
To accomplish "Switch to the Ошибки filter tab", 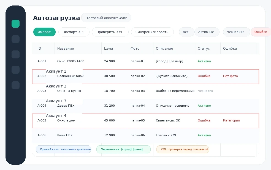I will click(x=261, y=32).
